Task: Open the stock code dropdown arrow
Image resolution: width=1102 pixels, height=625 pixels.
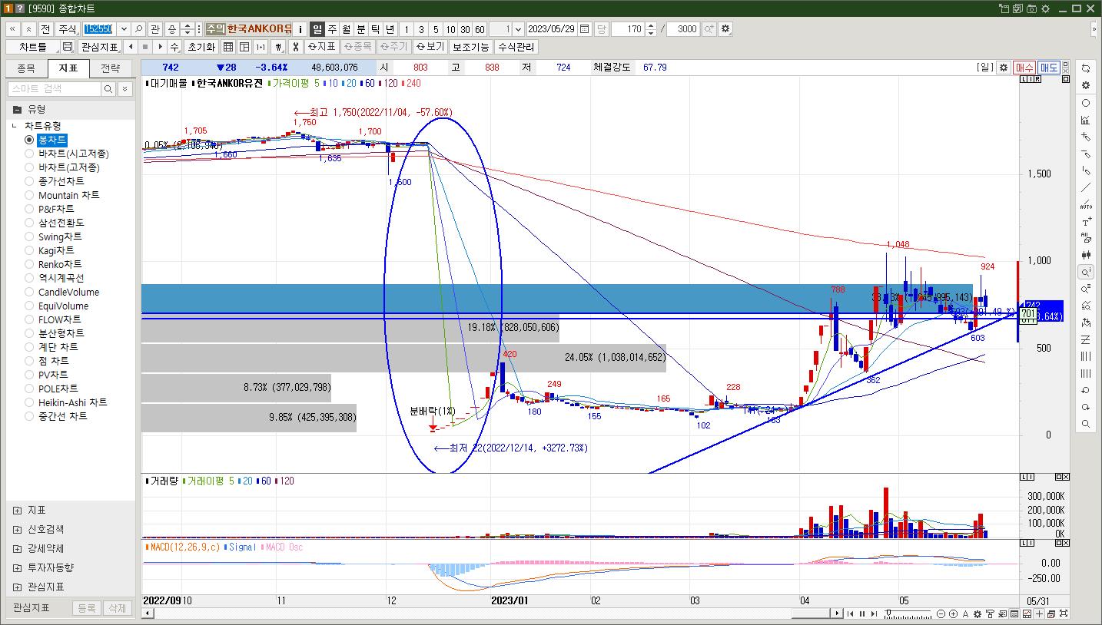Action: click(x=124, y=29)
